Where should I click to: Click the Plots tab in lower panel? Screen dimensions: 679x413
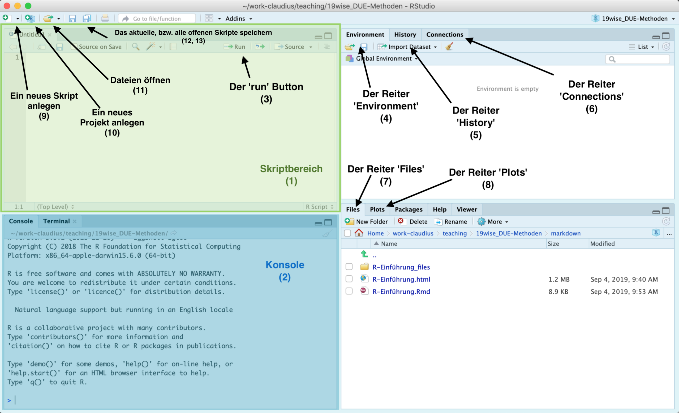point(377,209)
